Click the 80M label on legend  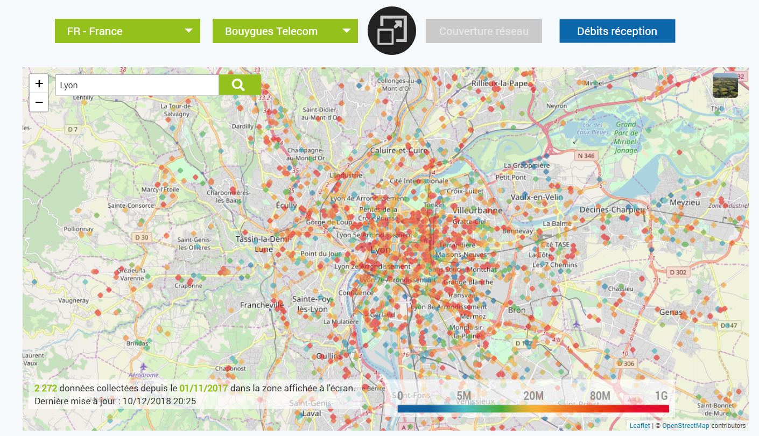coord(600,397)
